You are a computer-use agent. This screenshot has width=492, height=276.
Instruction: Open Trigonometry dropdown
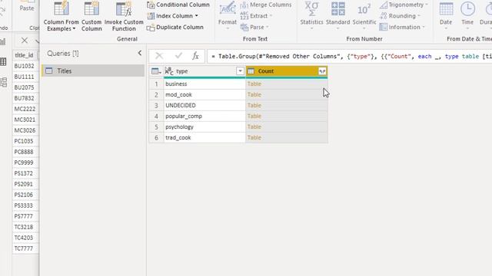[x=404, y=5]
